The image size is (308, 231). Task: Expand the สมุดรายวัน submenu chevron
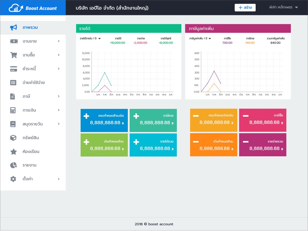pyautogui.click(x=59, y=124)
